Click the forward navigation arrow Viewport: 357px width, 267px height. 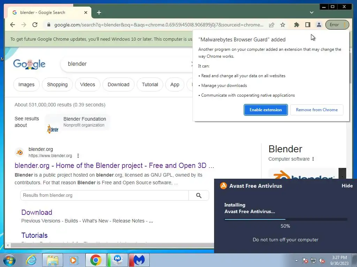pyautogui.click(x=24, y=25)
